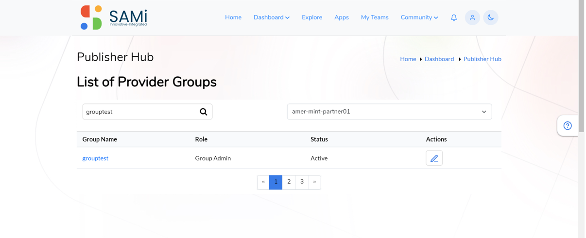The image size is (586, 238).
Task: Open the amer-mint-partner01 dropdown
Action: click(389, 112)
